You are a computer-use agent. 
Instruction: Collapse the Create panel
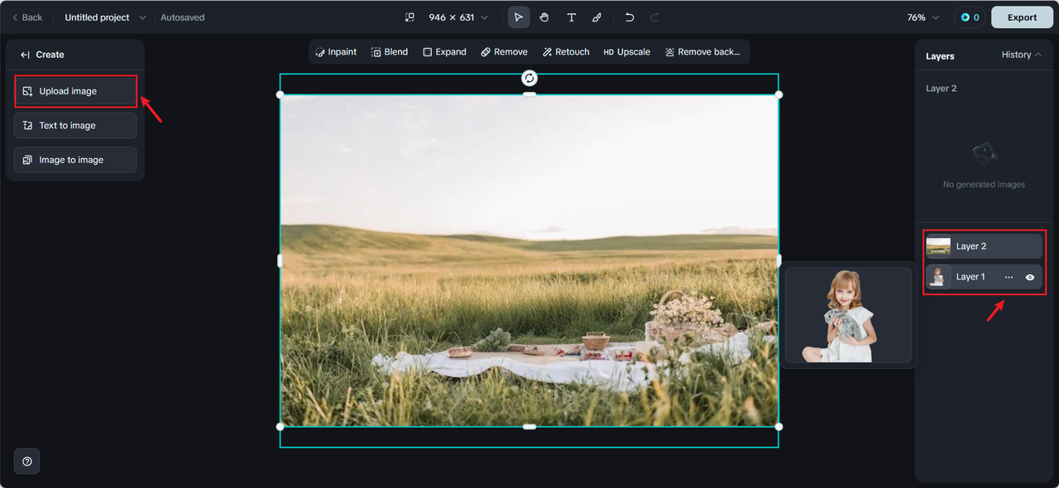(25, 55)
